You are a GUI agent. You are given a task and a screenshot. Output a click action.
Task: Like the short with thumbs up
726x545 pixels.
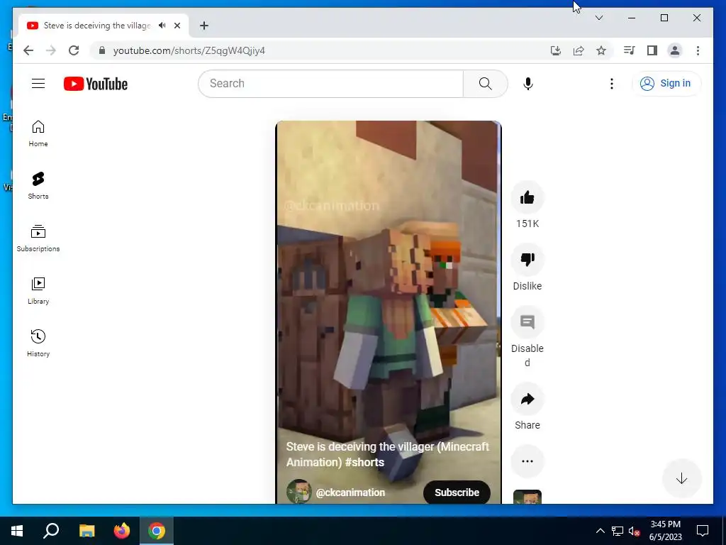[527, 197]
